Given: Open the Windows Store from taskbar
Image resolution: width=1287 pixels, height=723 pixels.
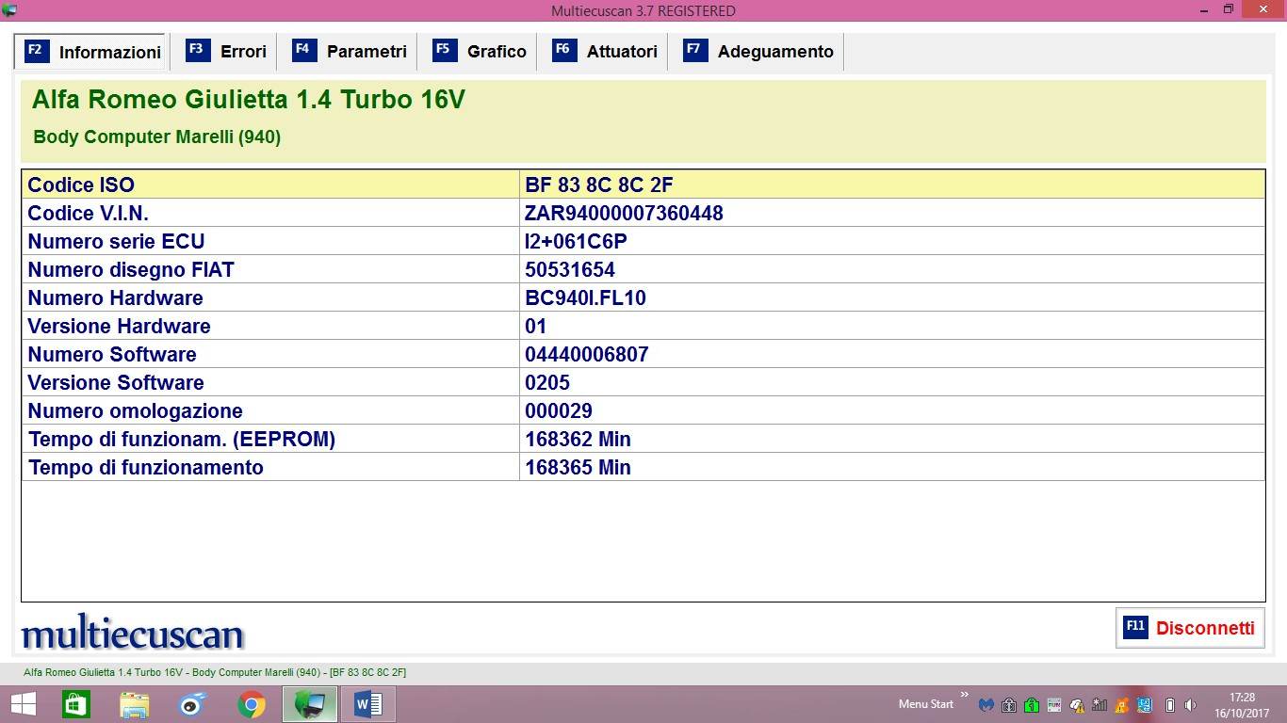Looking at the screenshot, I should click(75, 703).
